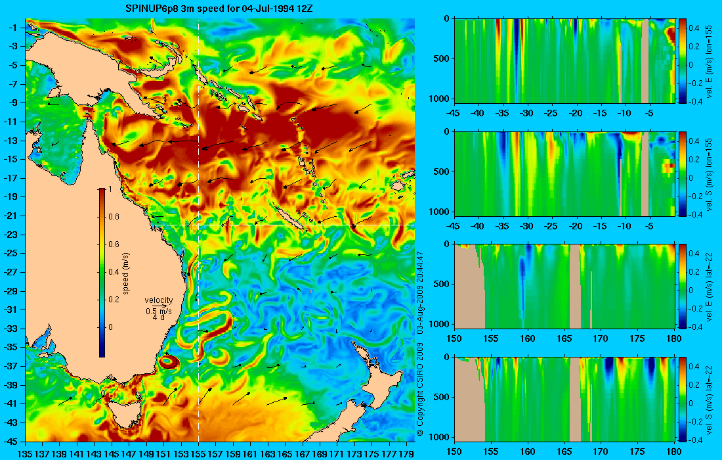The image size is (722, 460).
Task: Click the 'speed (m/s)' colorbar label
Action: coord(126,273)
